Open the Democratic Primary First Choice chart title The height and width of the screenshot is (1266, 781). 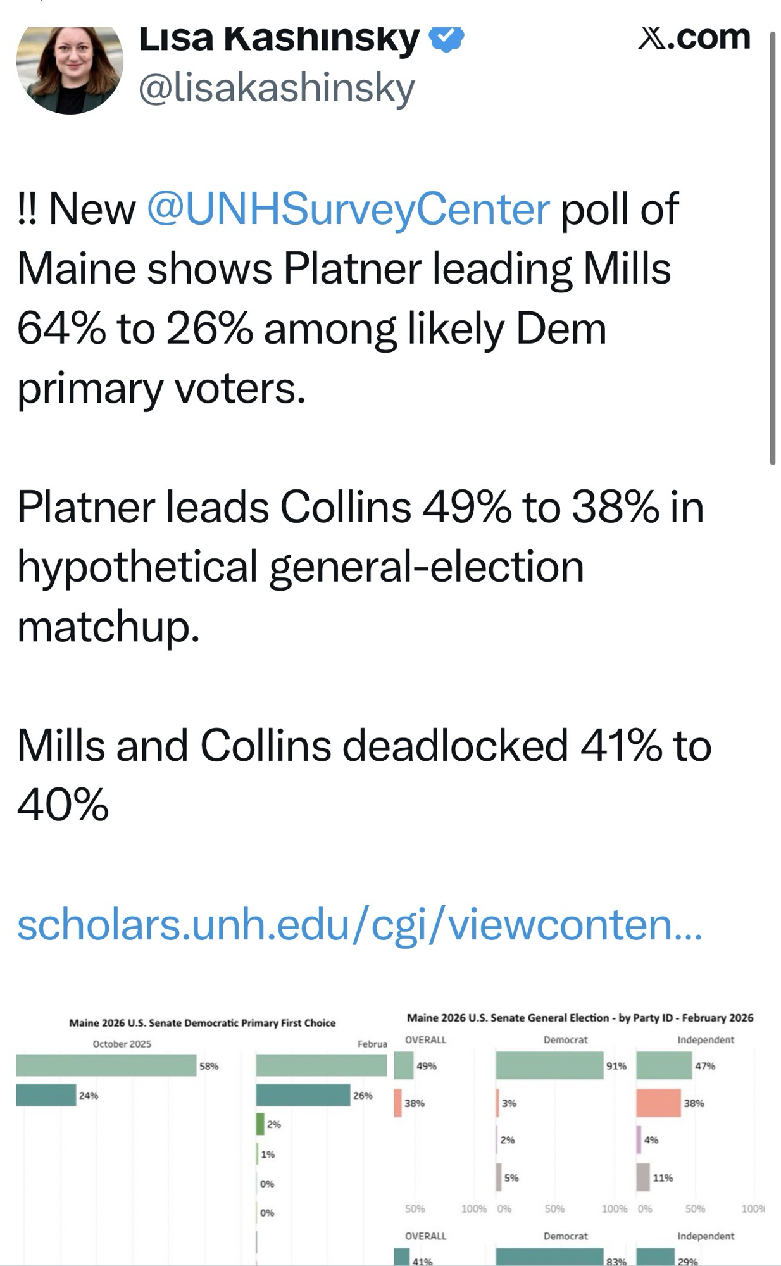point(202,1023)
